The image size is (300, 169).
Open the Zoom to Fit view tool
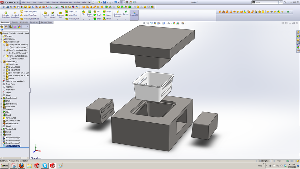tap(144, 23)
